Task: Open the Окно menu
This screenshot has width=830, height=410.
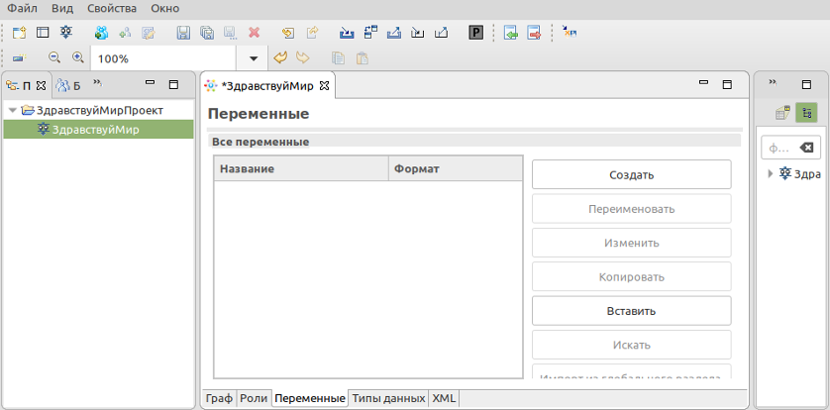Action: (x=165, y=9)
